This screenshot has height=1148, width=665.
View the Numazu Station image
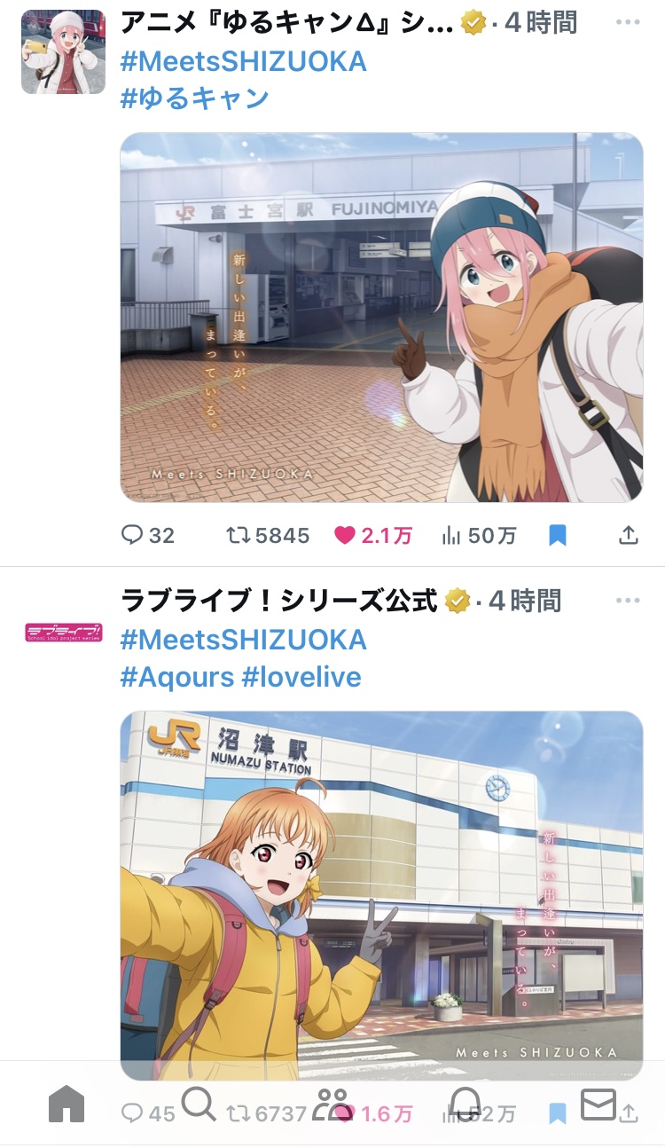[381, 895]
